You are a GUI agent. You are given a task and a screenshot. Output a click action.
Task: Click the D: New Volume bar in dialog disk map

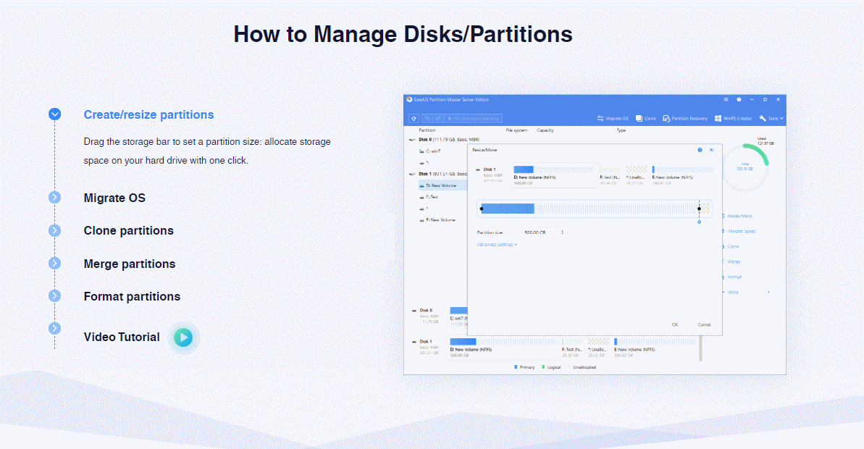[x=554, y=169]
